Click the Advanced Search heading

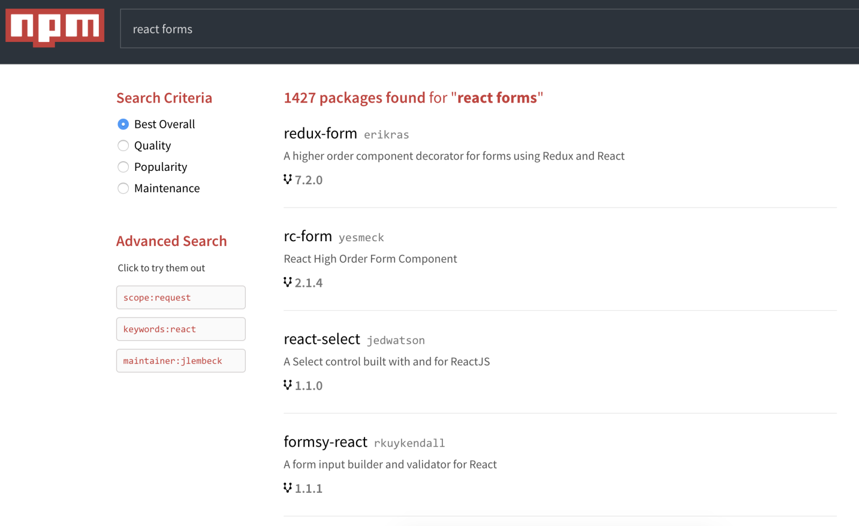172,241
